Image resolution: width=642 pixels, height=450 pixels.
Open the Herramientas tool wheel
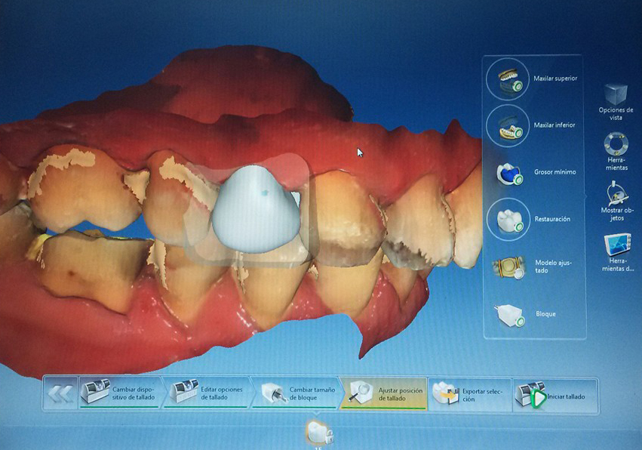point(616,143)
